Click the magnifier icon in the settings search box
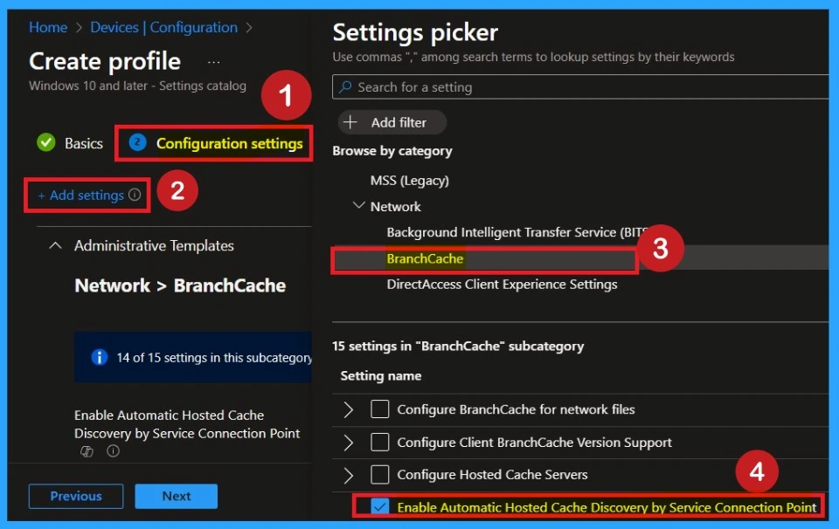The height and width of the screenshot is (529, 839). pyautogui.click(x=346, y=87)
